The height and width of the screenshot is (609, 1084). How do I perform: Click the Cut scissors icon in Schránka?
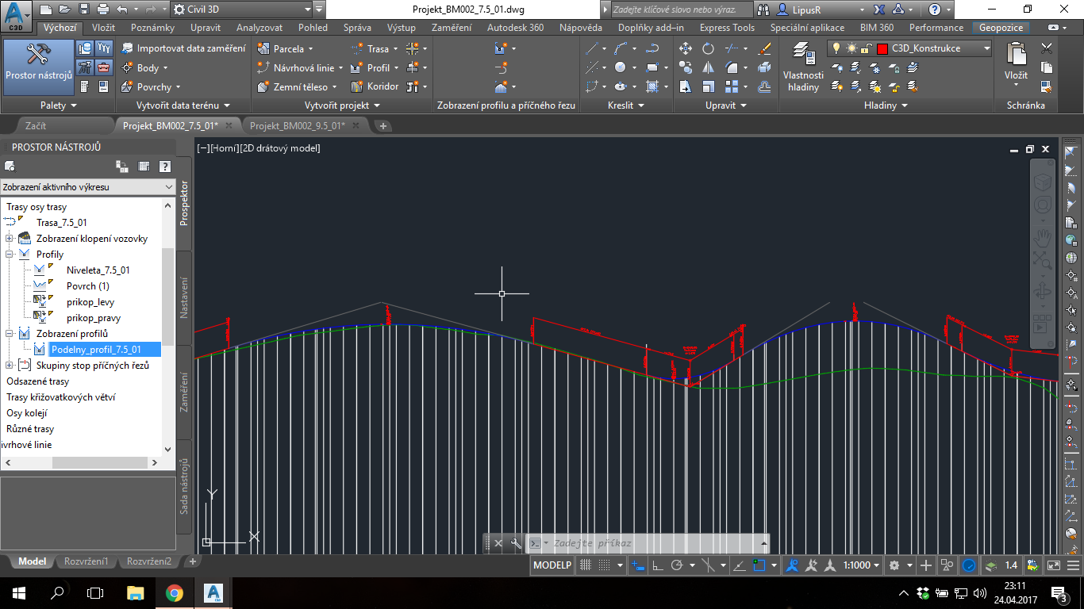(x=1047, y=48)
